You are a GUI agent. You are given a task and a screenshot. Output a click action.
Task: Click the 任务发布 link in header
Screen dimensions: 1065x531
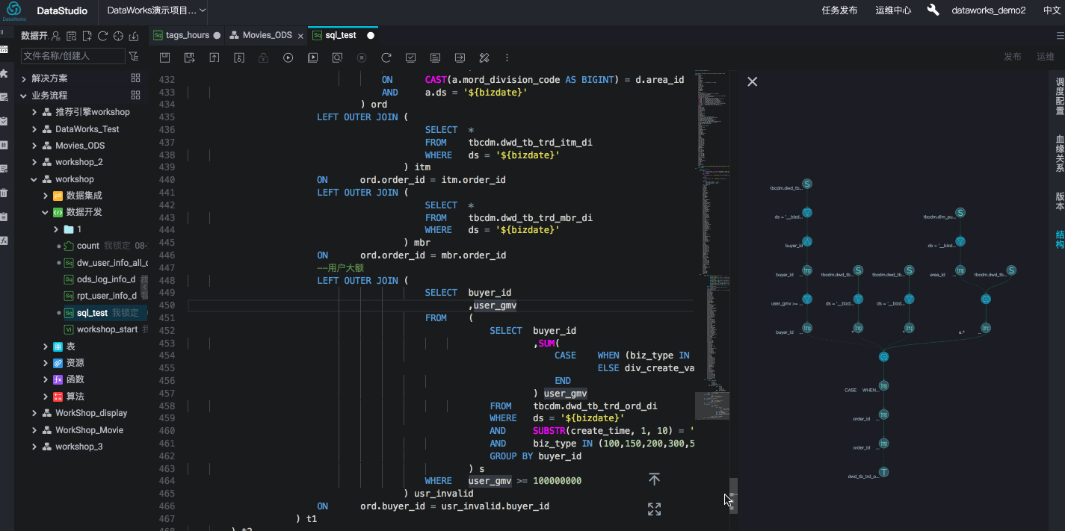(839, 10)
